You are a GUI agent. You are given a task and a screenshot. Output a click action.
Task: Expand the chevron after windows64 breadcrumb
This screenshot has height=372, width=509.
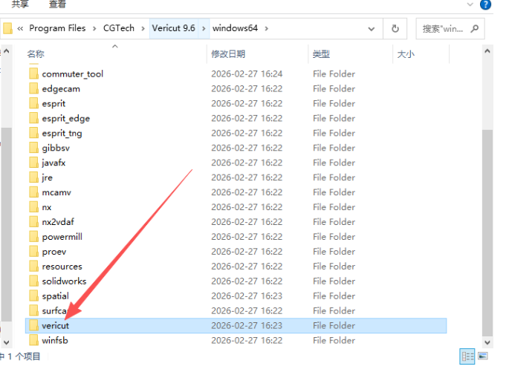(266, 29)
